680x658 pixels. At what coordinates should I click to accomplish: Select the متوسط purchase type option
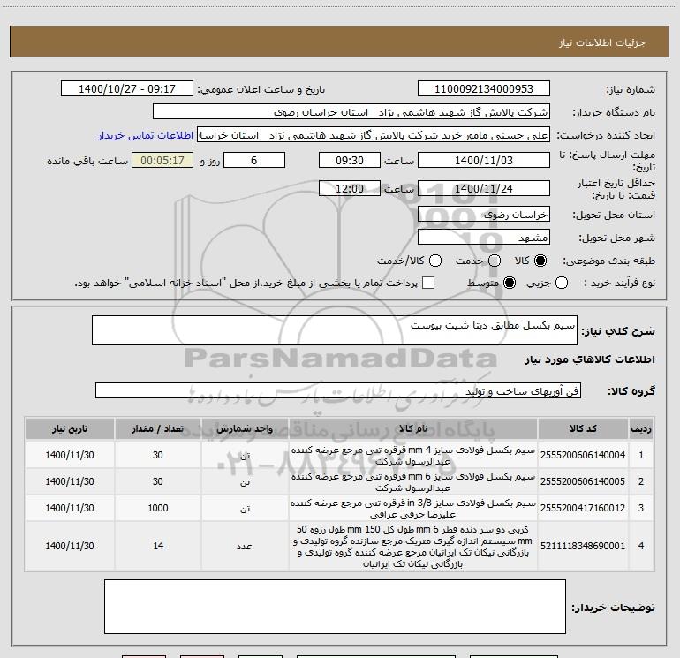pos(510,283)
